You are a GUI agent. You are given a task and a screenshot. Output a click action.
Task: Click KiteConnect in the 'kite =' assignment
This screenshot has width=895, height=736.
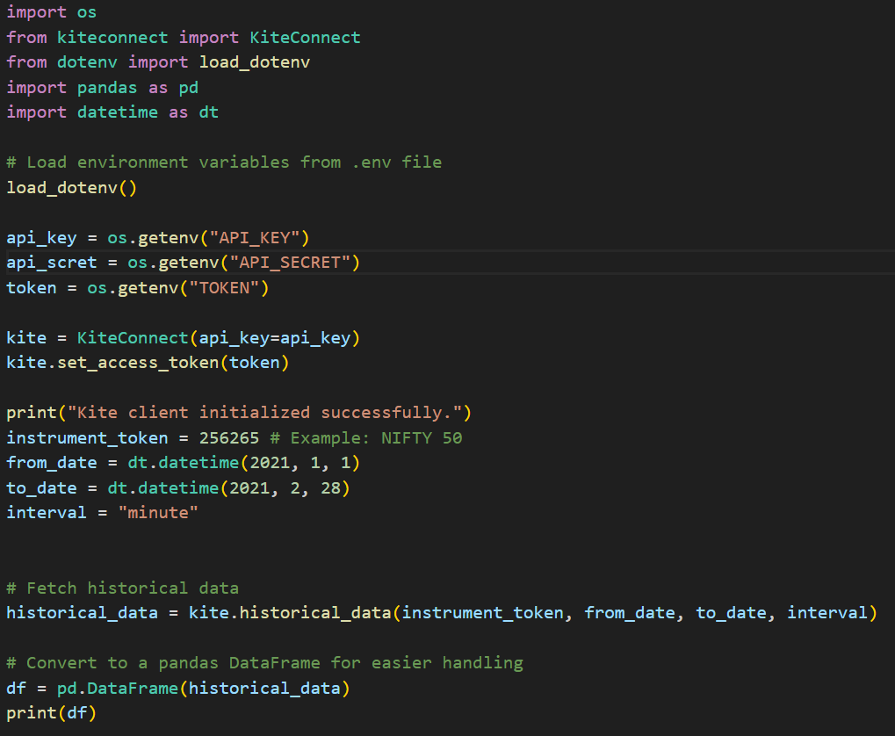point(133,338)
